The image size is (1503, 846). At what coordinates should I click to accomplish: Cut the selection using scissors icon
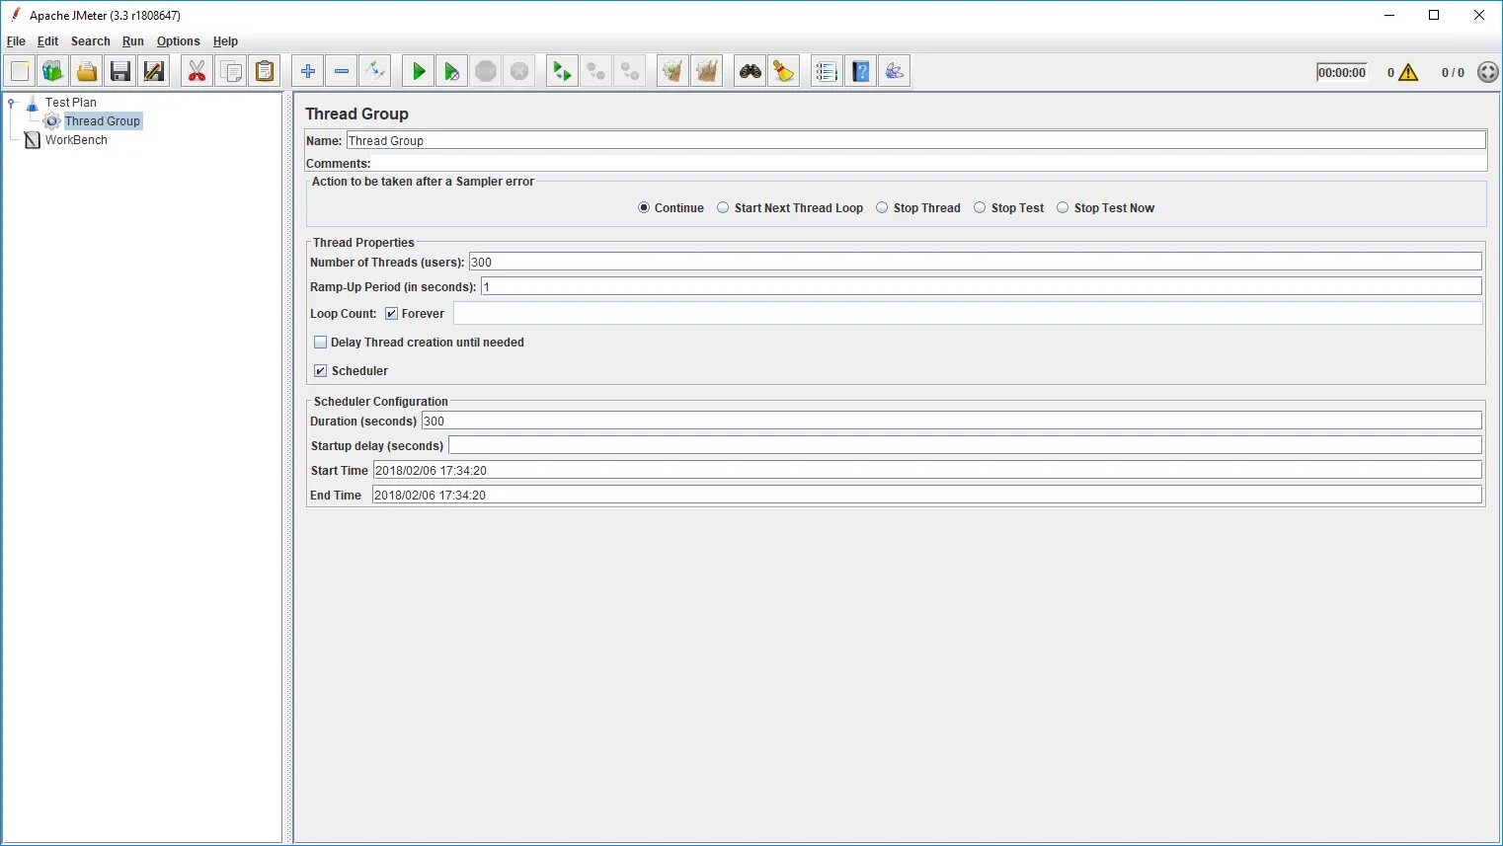pyautogui.click(x=198, y=71)
